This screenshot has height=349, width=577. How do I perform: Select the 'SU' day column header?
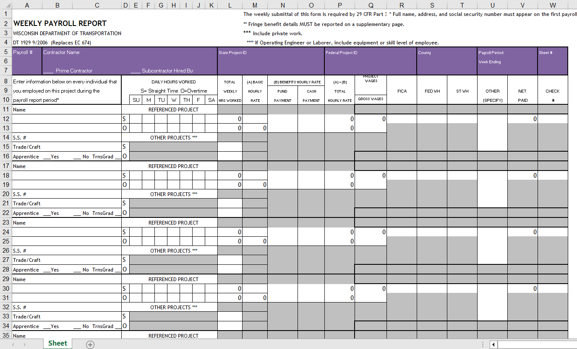pyautogui.click(x=136, y=100)
